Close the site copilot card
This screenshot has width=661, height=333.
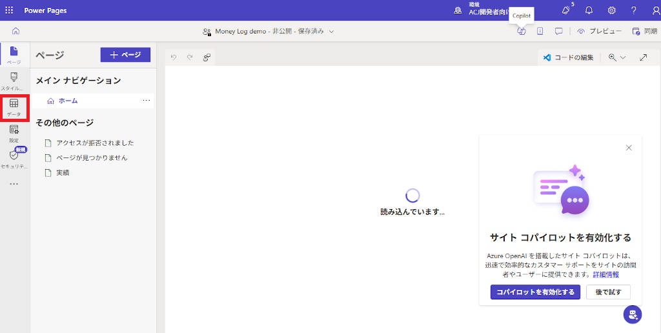tap(629, 148)
